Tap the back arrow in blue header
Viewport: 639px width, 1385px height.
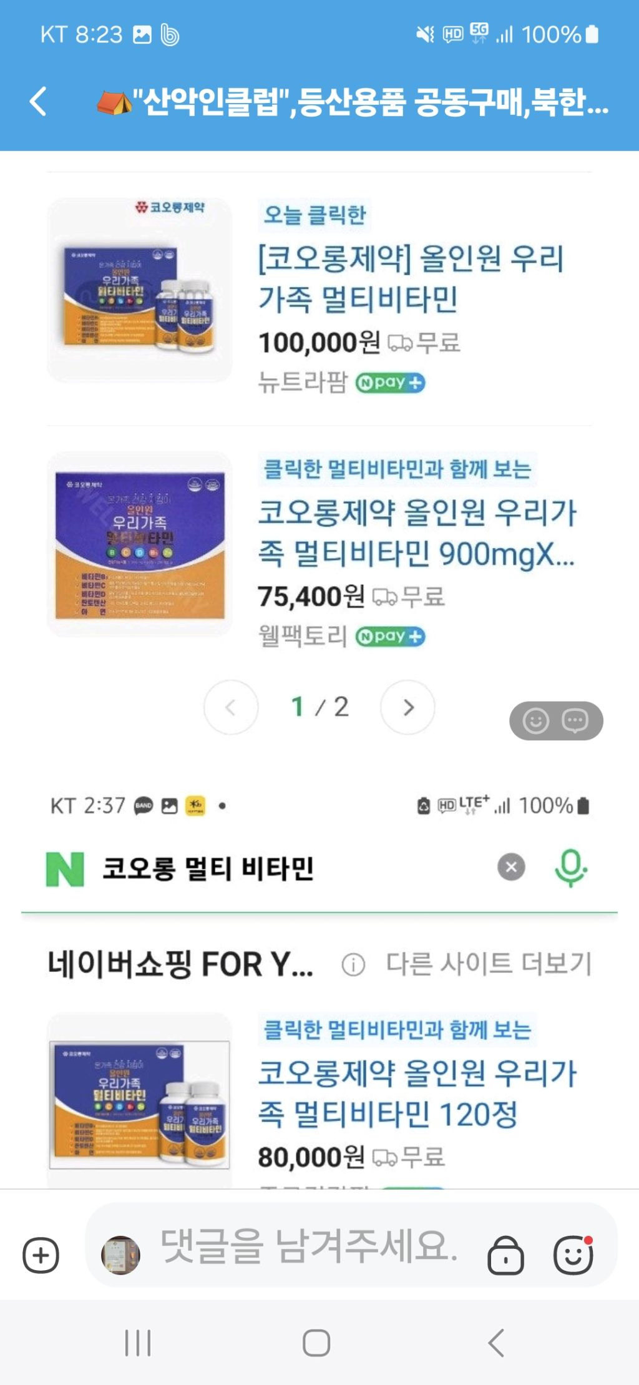point(38,102)
